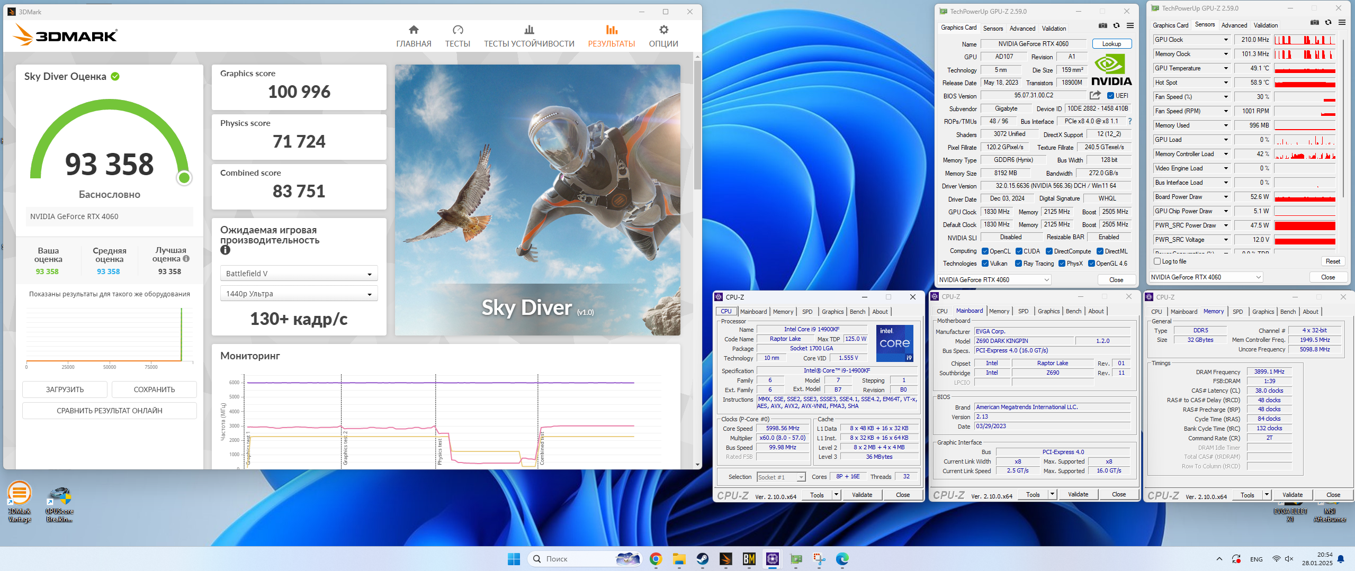Open the hamburger menu in GPU-Z Sensors window
1355x571 pixels.
tap(1342, 22)
